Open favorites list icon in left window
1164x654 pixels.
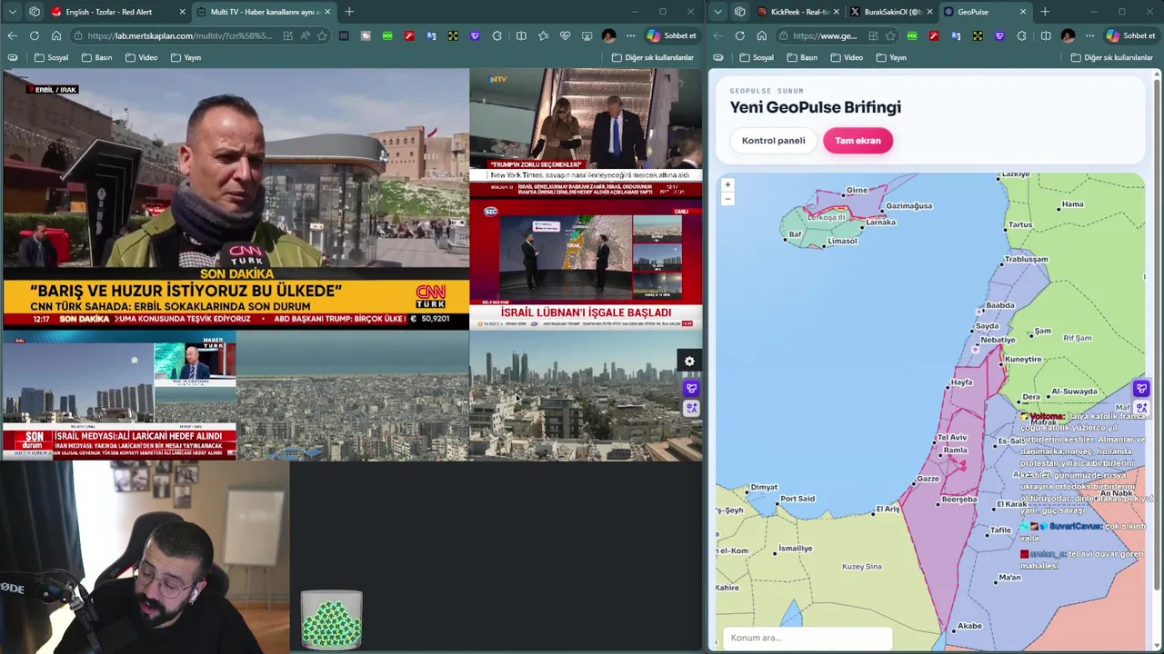click(543, 35)
